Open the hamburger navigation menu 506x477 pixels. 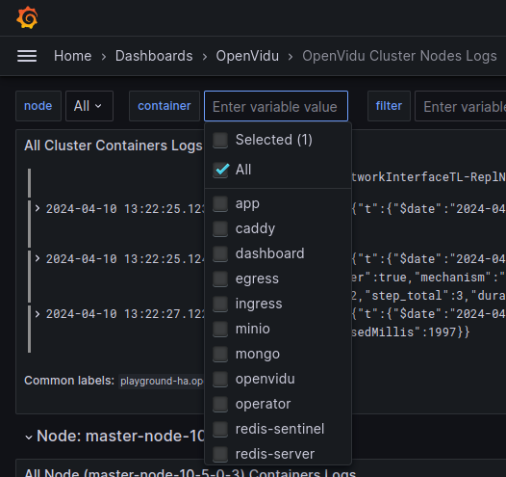tap(27, 56)
